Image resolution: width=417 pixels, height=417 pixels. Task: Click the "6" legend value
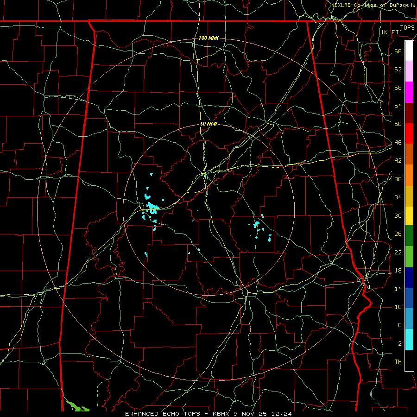coord(400,325)
